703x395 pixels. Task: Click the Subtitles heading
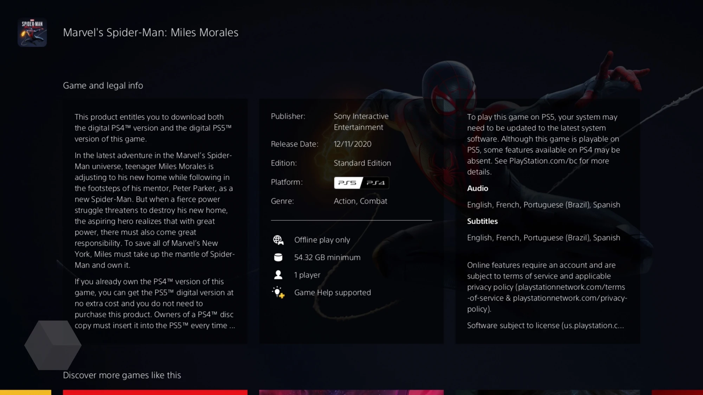pyautogui.click(x=482, y=221)
